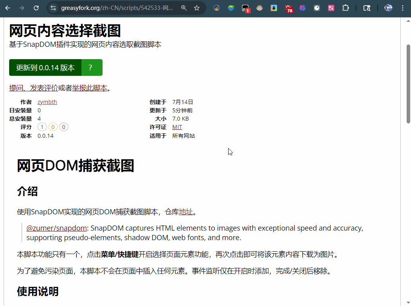Click the MIT license link

tap(177, 127)
